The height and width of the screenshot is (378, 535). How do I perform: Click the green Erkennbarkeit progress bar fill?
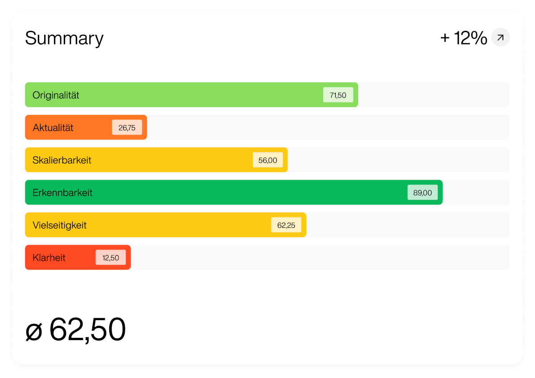coord(234,193)
